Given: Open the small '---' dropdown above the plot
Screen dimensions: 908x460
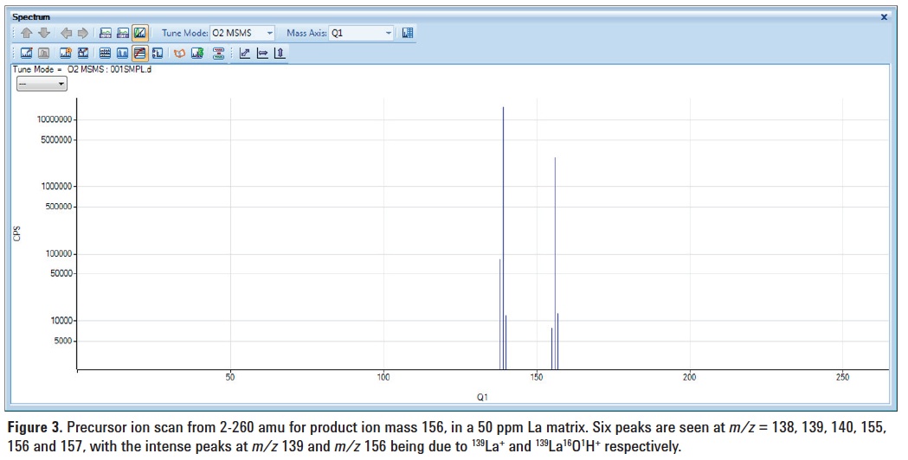Looking at the screenshot, I should click(x=42, y=84).
